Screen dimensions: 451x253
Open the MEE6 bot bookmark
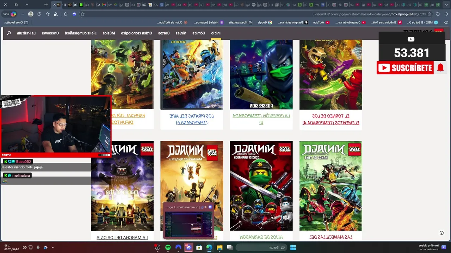422,22
